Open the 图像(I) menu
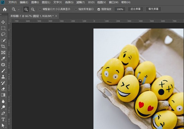 (35, 2)
